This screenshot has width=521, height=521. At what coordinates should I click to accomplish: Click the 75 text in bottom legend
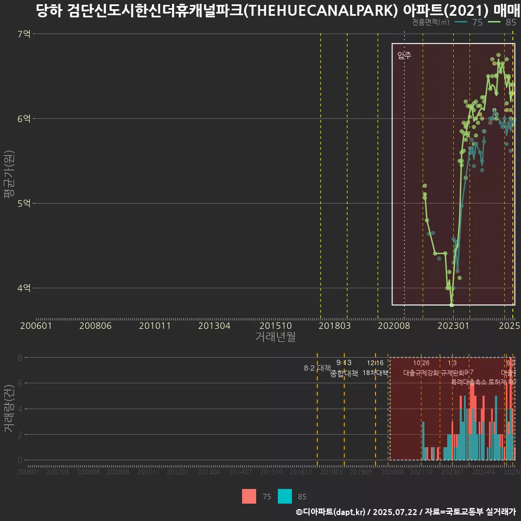[x=267, y=497]
